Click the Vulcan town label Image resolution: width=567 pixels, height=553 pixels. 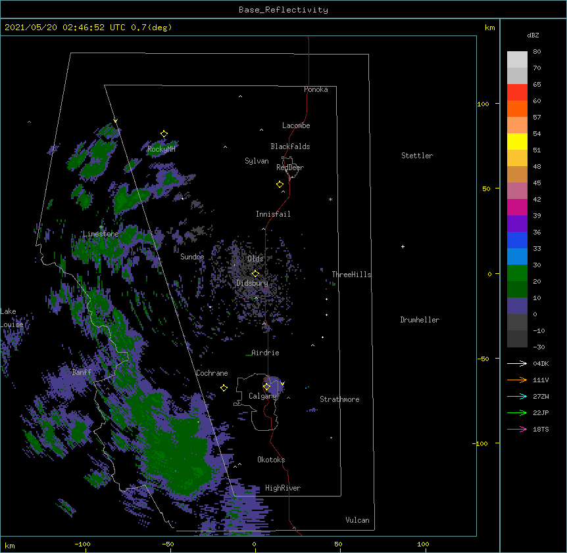pos(357,520)
